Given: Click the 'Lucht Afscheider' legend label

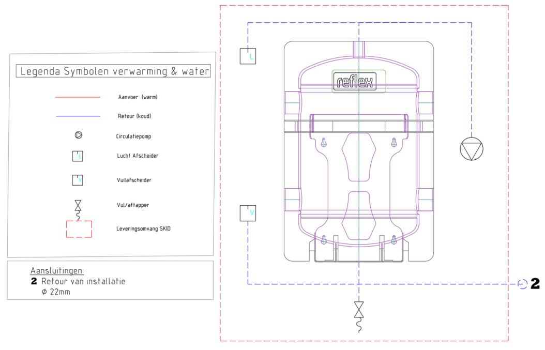Looking at the screenshot, I should tap(138, 156).
